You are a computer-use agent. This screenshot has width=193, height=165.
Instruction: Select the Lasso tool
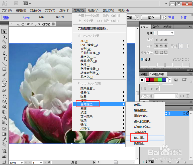(x=4, y=47)
